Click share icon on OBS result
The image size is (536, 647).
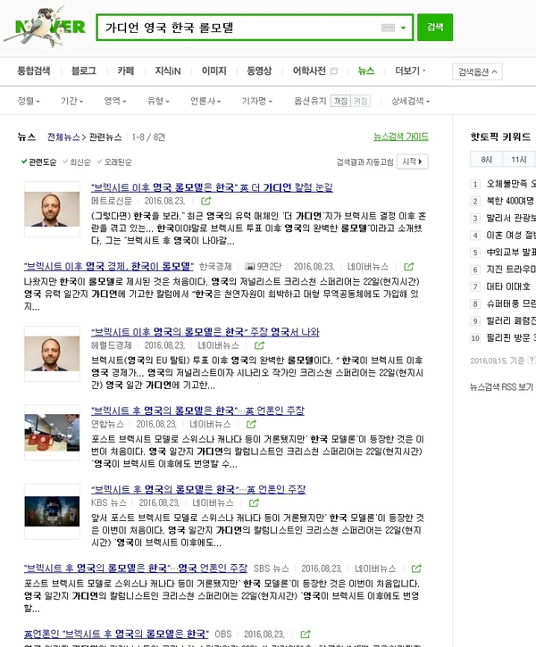coord(306,635)
